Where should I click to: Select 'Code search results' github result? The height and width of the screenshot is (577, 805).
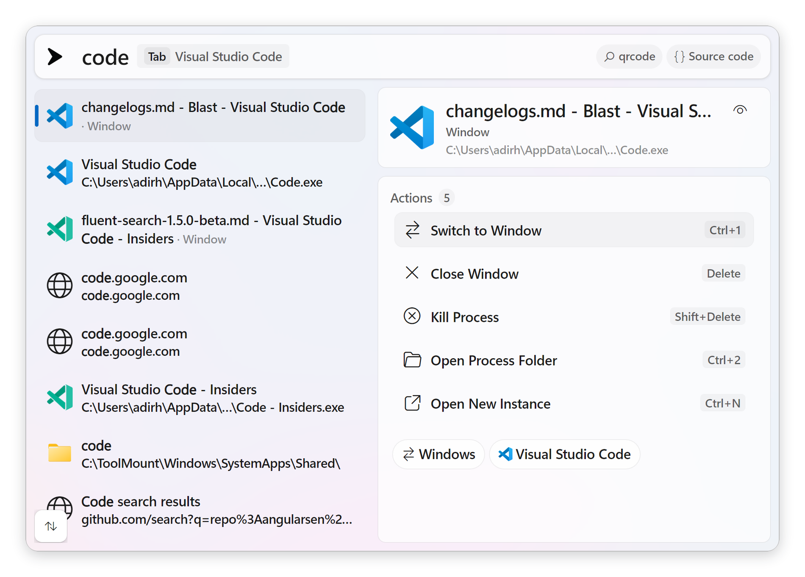200,510
